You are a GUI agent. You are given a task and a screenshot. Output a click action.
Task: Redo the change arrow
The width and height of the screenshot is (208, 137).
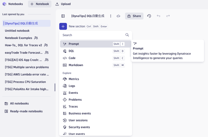click(168, 16)
